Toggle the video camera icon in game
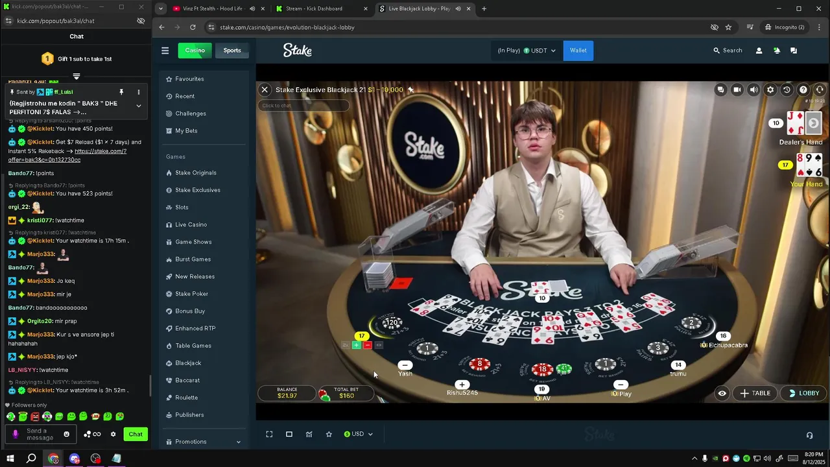The height and width of the screenshot is (467, 830). pos(737,90)
